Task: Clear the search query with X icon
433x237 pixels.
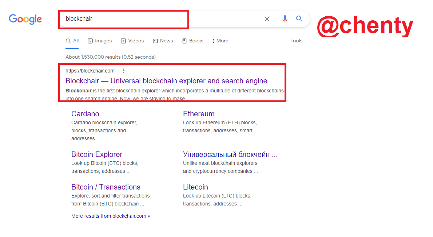Action: 267,19
